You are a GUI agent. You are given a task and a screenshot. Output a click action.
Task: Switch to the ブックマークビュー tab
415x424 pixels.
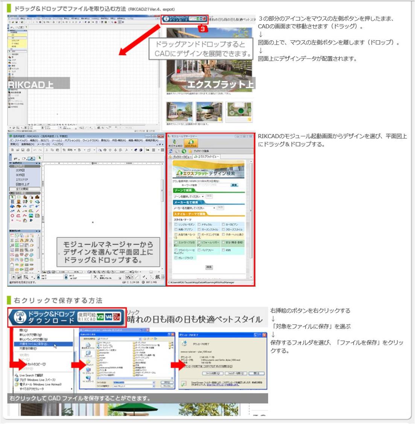(x=181, y=157)
